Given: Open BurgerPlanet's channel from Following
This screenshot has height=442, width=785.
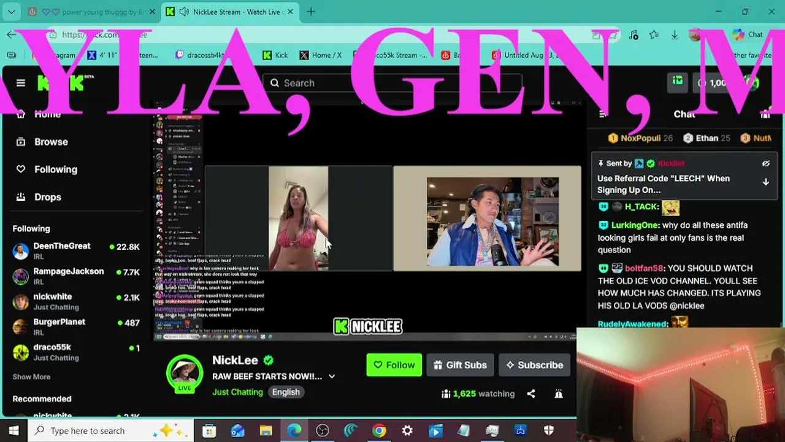Looking at the screenshot, I should [76, 327].
